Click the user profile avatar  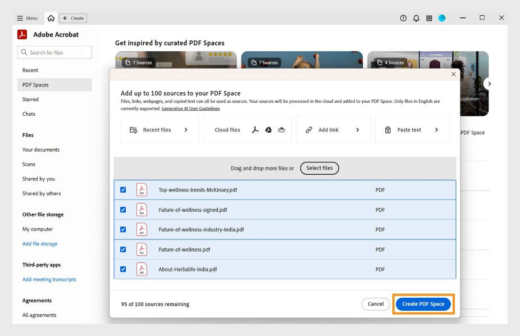[442, 18]
